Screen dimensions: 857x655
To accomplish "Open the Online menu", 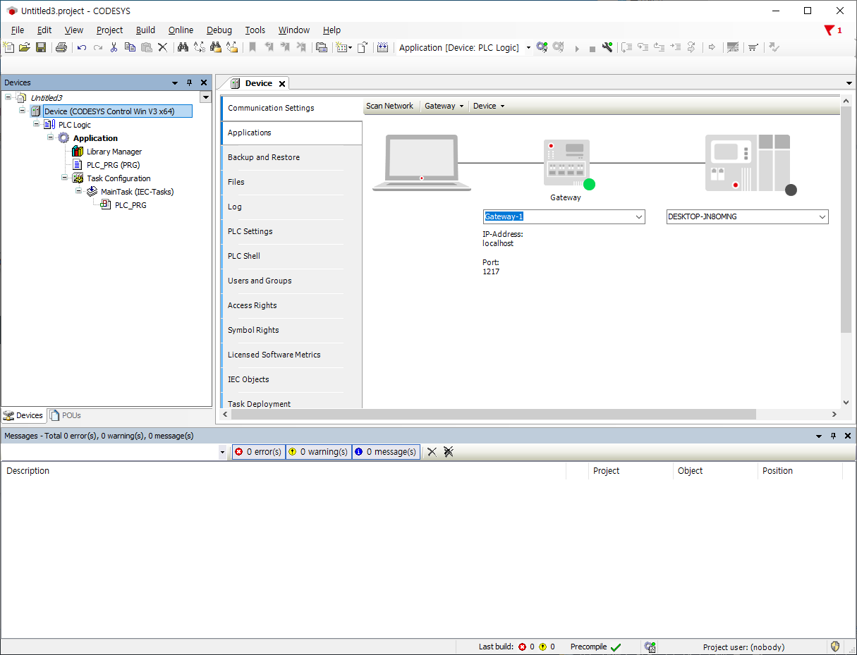I will pos(181,30).
